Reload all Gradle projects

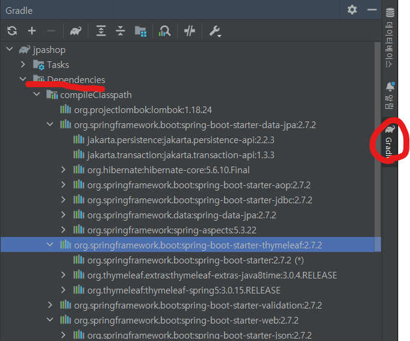point(12,31)
